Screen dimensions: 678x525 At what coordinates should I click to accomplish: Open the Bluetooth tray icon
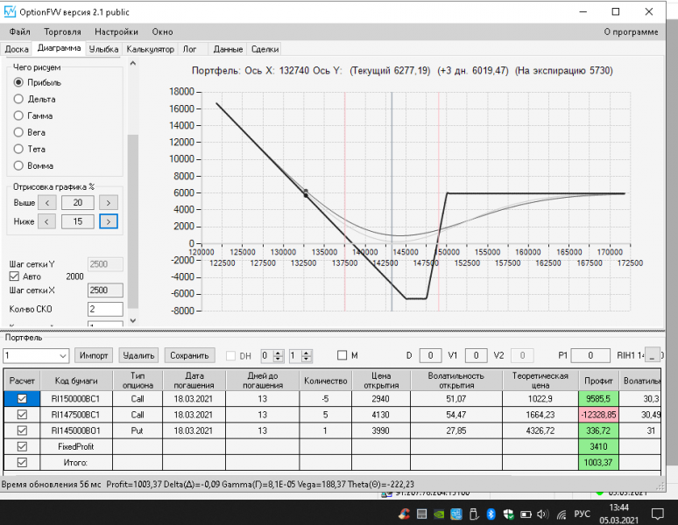point(491,514)
